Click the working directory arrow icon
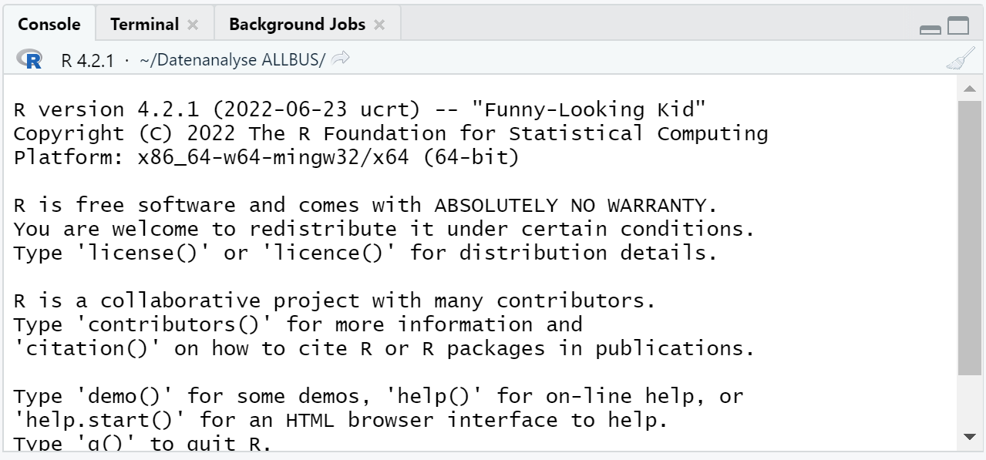Screen dimensions: 986x460 pyautogui.click(x=342, y=59)
